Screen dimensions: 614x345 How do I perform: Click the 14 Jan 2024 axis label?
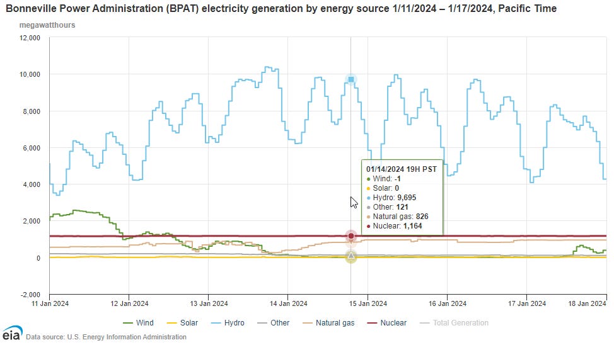(x=289, y=303)
